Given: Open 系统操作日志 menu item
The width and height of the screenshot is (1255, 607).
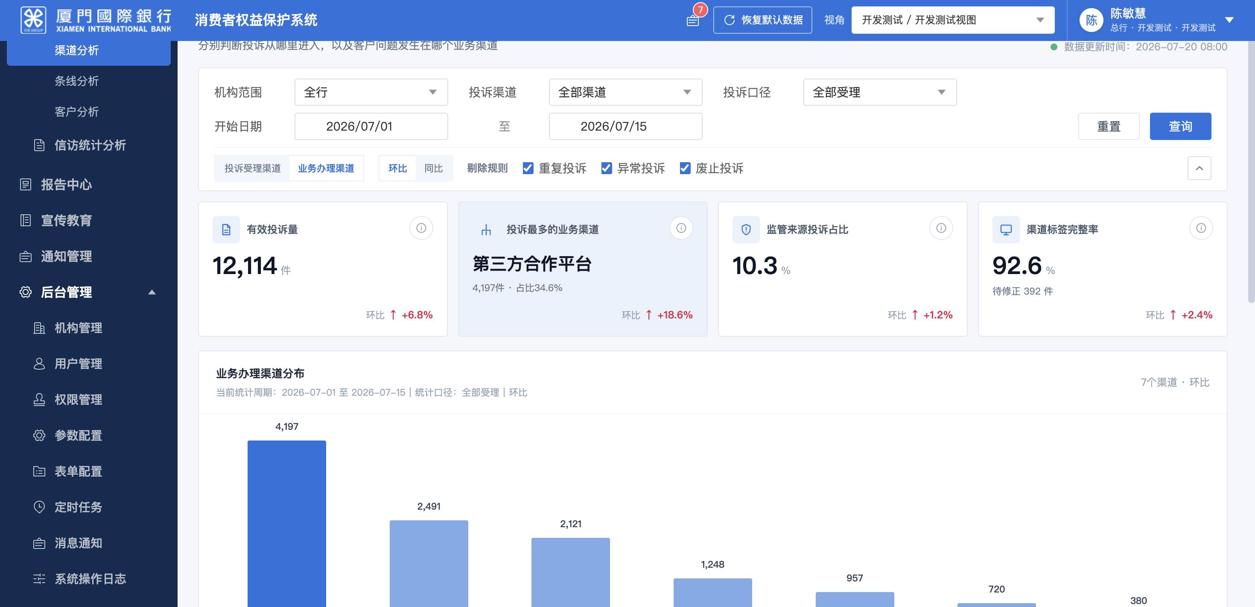Looking at the screenshot, I should point(89,579).
